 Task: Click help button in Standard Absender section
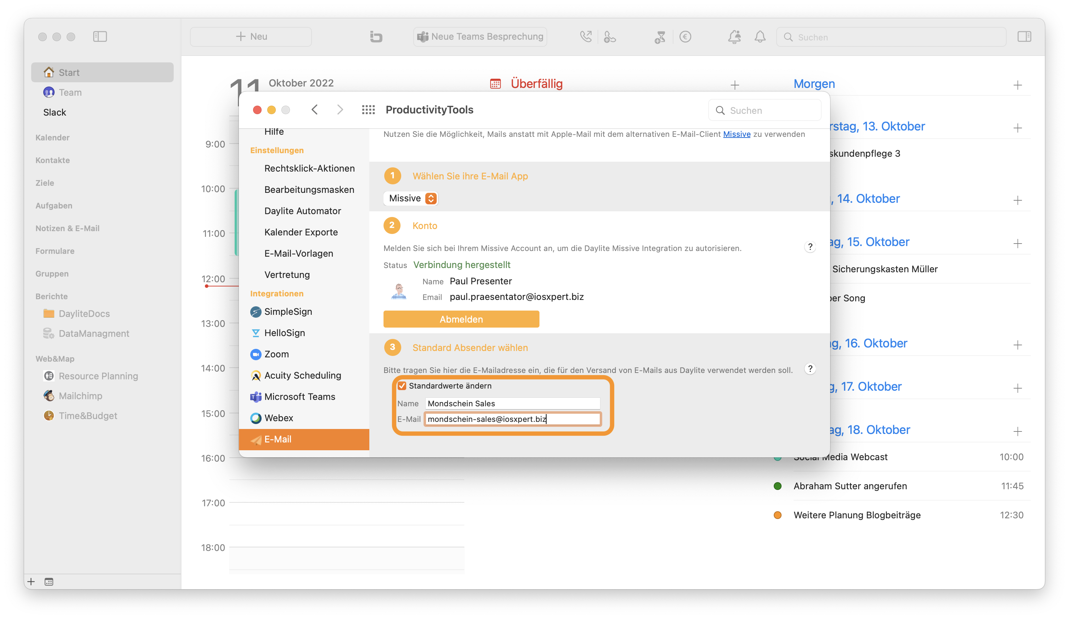pyautogui.click(x=810, y=369)
